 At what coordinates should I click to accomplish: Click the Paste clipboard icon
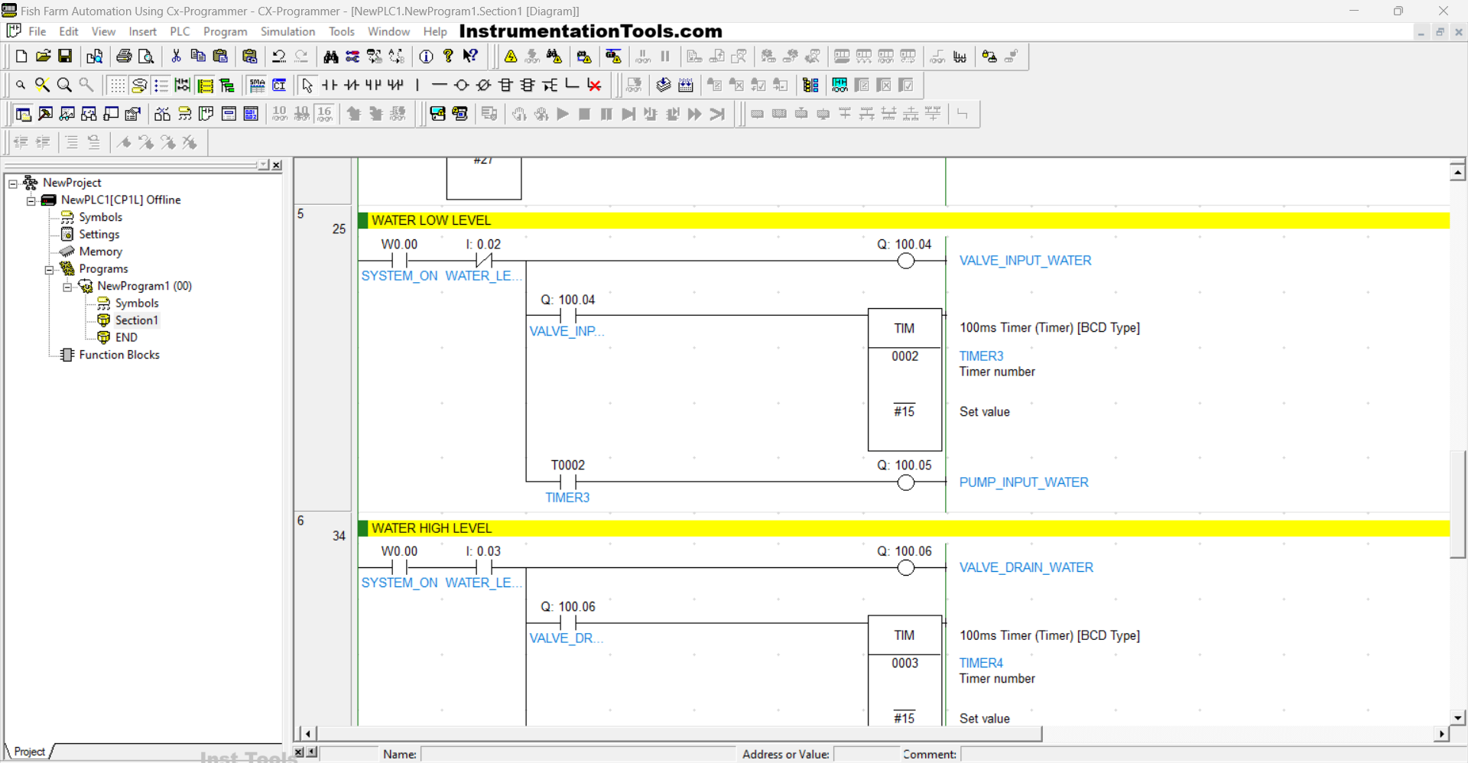pyautogui.click(x=220, y=57)
